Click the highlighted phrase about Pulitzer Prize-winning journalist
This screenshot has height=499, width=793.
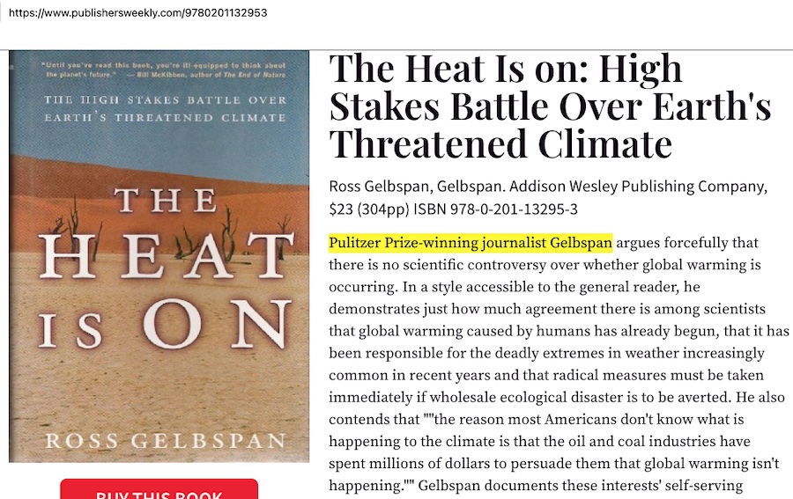pos(470,242)
